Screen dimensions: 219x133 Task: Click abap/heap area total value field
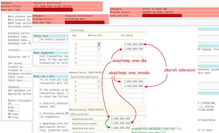point(119,128)
